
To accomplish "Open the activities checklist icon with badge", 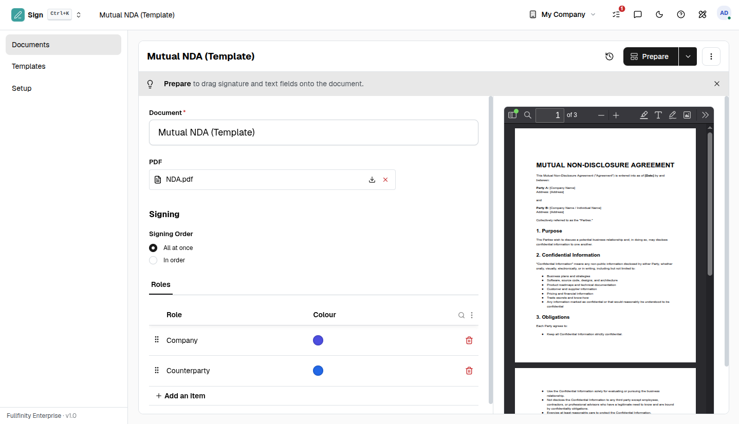I will [616, 14].
